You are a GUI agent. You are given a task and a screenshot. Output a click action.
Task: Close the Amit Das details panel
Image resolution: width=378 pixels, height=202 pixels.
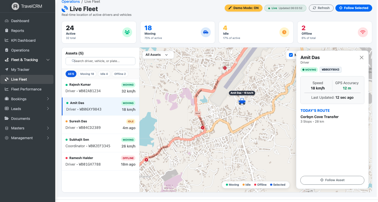(x=362, y=58)
